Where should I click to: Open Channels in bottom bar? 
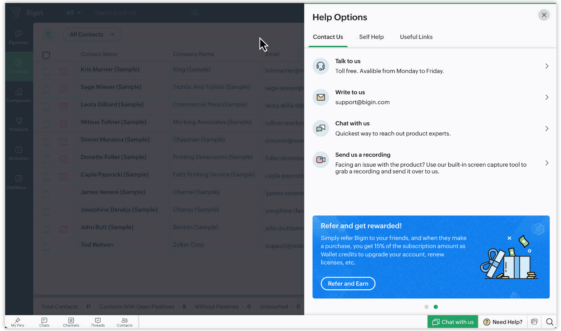pos(71,322)
